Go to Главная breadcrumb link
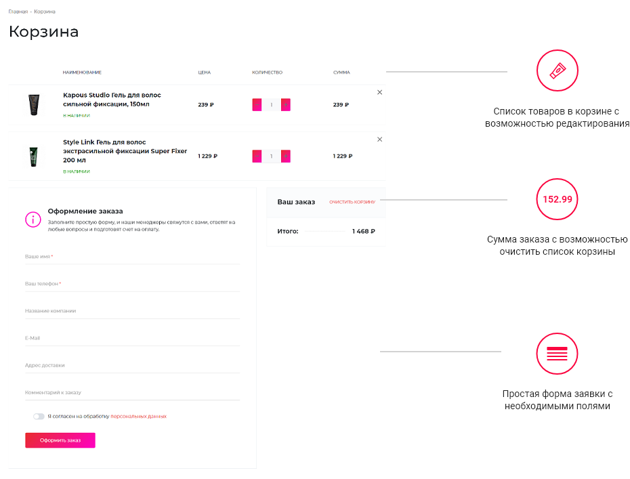The width and height of the screenshot is (630, 479). point(18,12)
